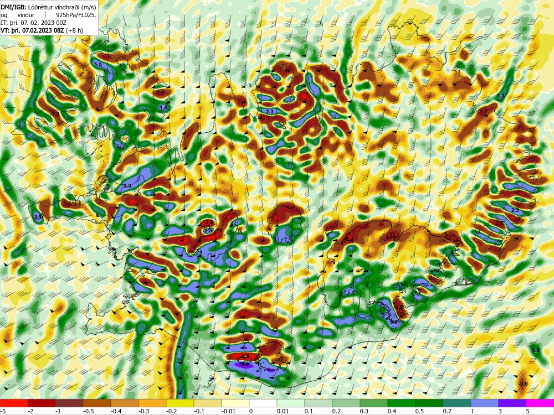The image size is (554, 415).
Task: Click the '2.5' map value label
Action: 208,230
